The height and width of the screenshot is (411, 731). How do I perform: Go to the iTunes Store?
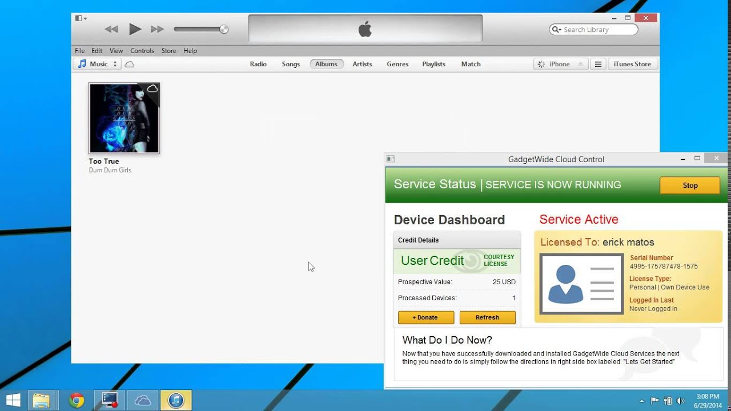click(632, 64)
